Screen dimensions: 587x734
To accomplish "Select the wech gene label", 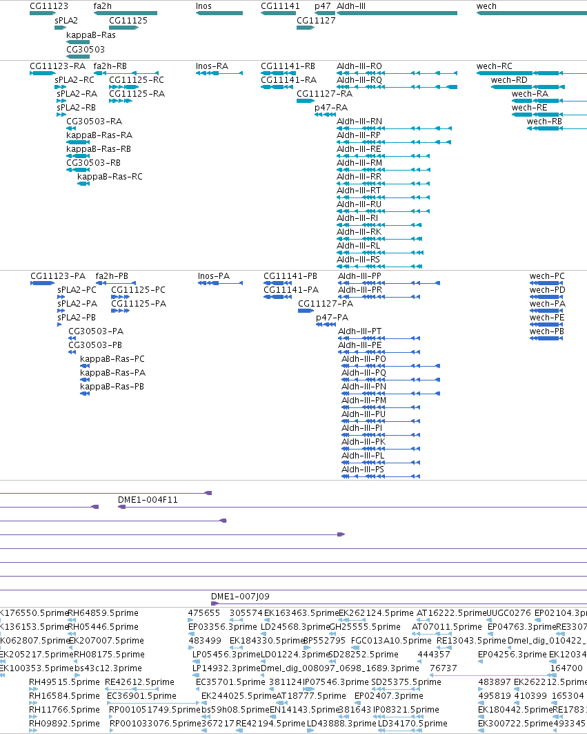I will (486, 6).
